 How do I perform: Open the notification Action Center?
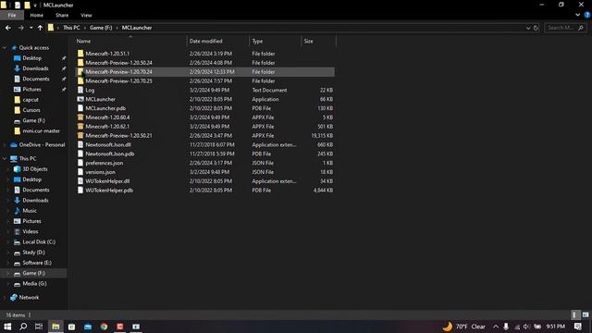577,327
